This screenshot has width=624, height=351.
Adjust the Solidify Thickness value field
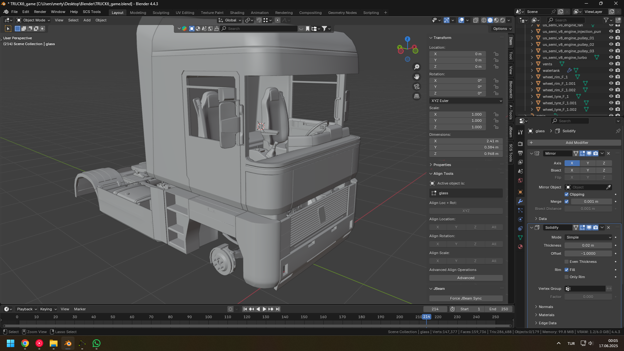tap(588, 245)
